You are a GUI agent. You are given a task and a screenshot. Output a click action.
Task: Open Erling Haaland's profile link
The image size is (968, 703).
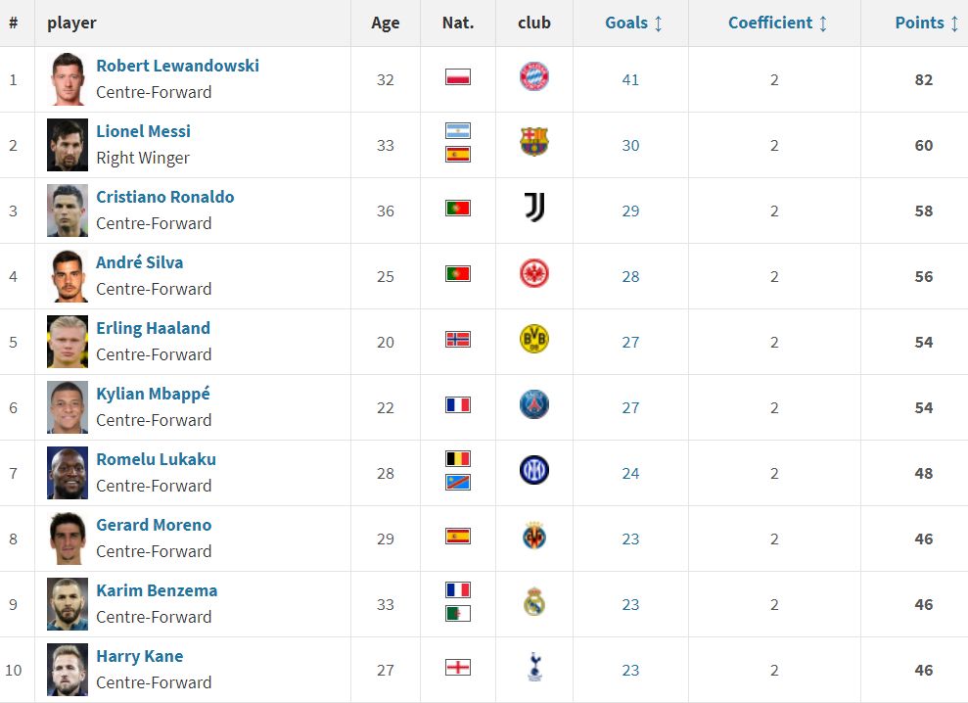[x=153, y=328]
